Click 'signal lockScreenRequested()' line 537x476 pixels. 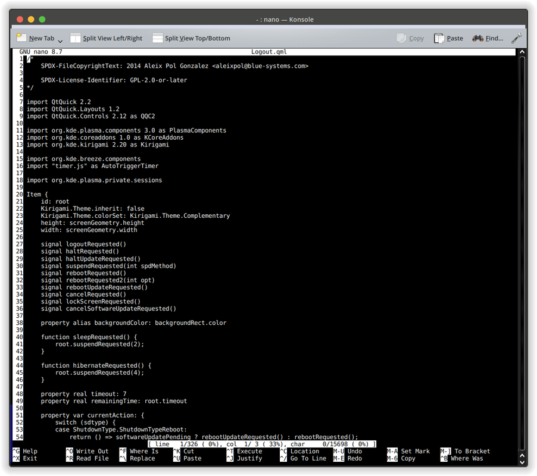[90, 302]
